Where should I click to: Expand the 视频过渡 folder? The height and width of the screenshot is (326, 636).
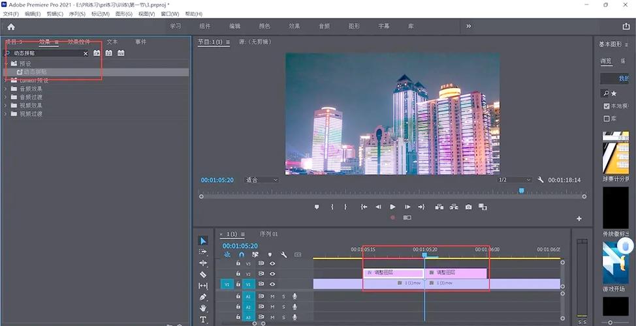[x=6, y=114]
